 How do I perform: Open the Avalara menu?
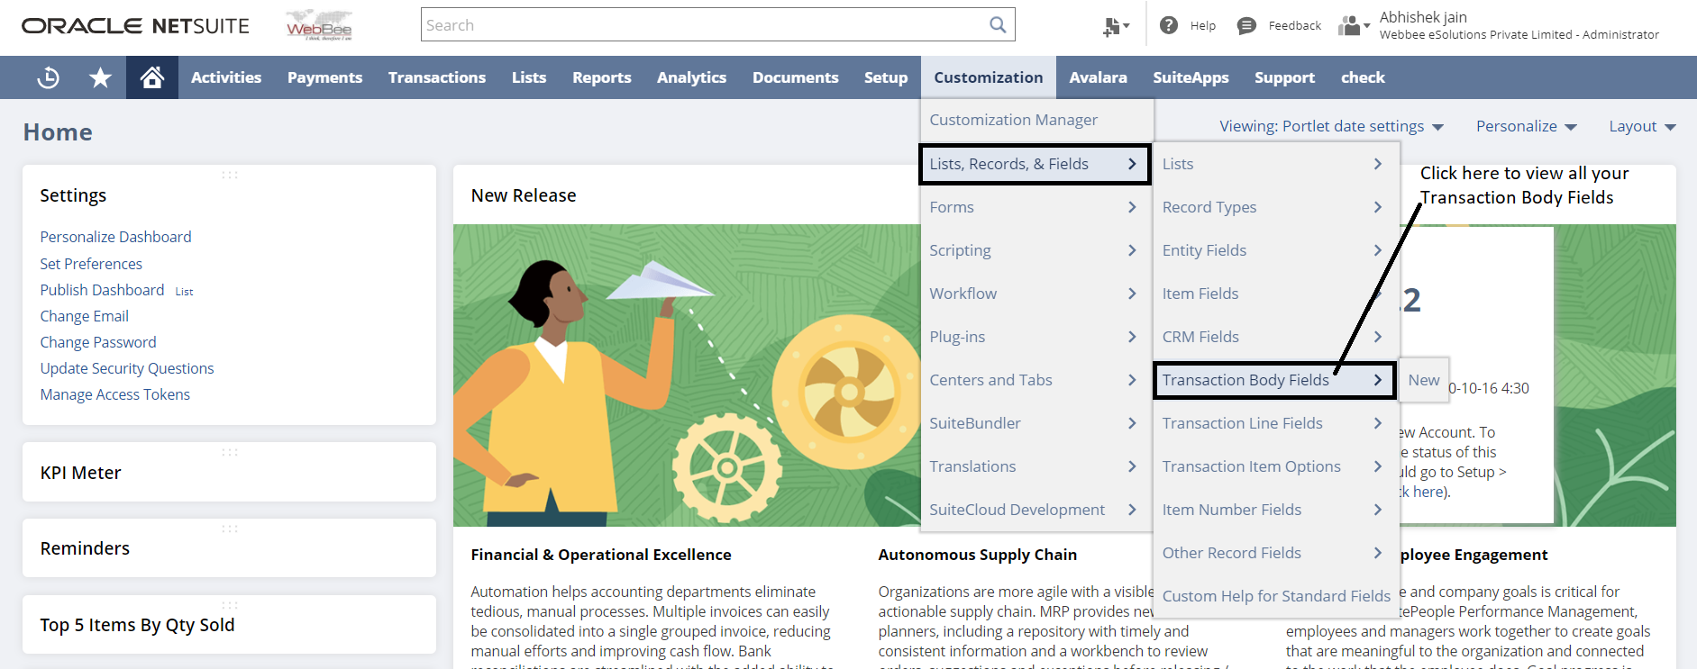pyautogui.click(x=1098, y=77)
